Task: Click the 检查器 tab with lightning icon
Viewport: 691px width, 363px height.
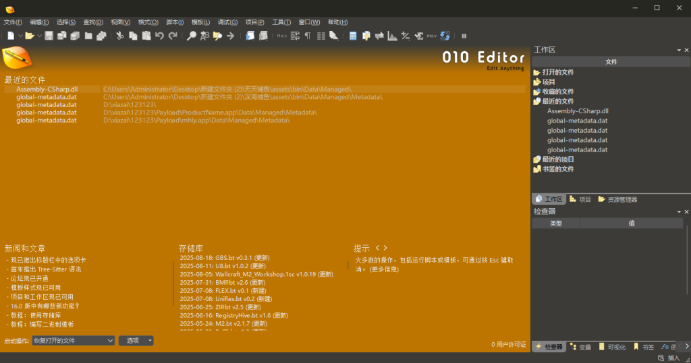Action: tap(549, 347)
